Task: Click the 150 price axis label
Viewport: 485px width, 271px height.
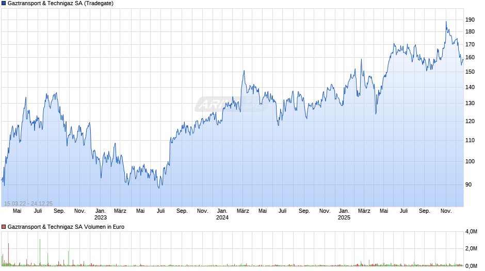Action: click(470, 72)
